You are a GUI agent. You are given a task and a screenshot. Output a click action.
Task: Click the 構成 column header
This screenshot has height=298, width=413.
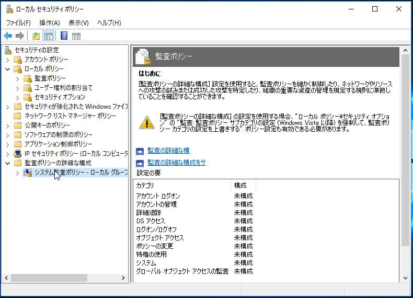click(244, 186)
